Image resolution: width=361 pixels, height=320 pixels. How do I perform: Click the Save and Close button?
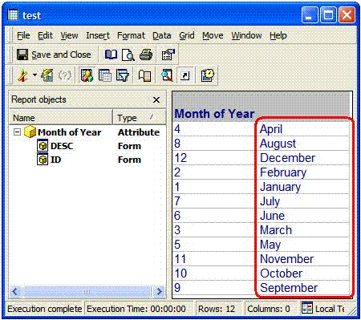point(54,55)
